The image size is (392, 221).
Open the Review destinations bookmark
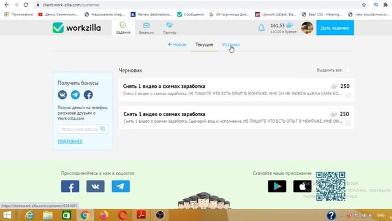(151, 15)
